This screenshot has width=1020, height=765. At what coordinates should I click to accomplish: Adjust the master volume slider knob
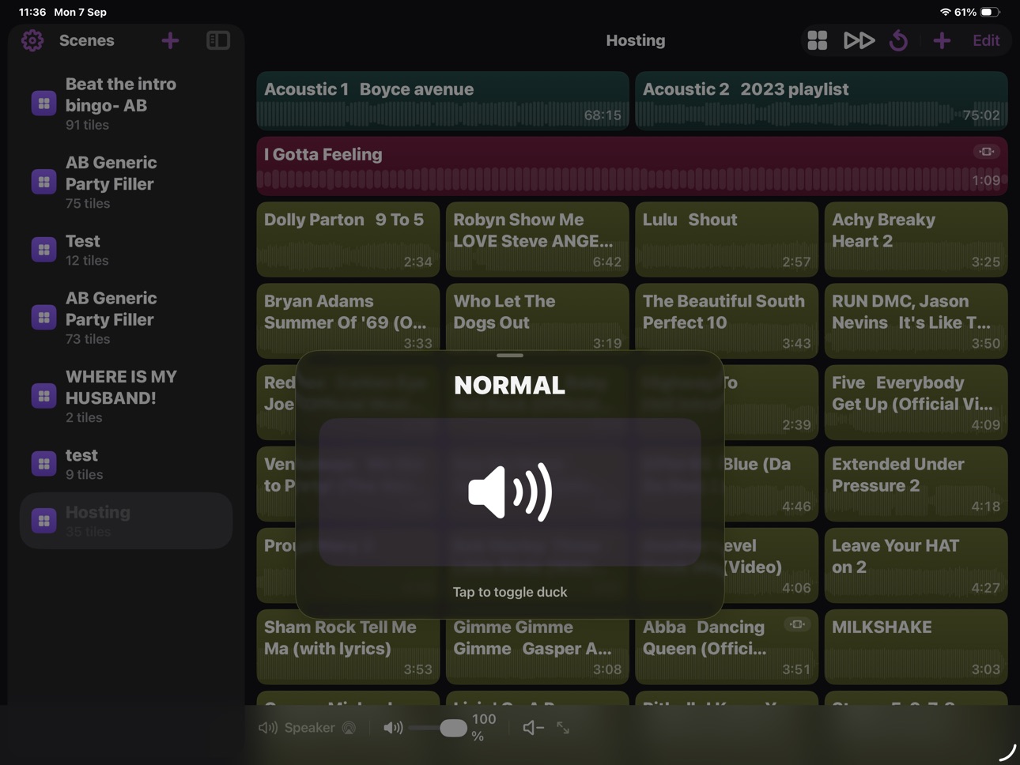(x=453, y=727)
